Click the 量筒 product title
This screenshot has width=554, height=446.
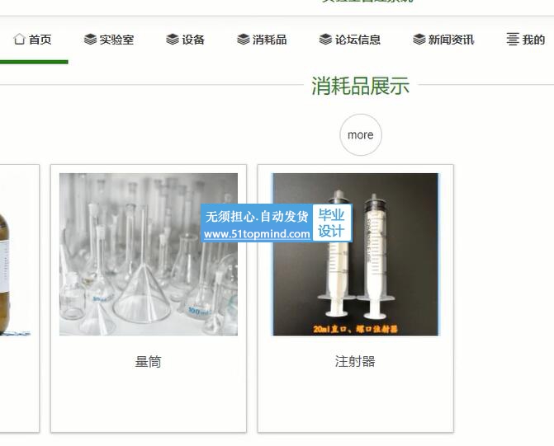click(x=149, y=362)
